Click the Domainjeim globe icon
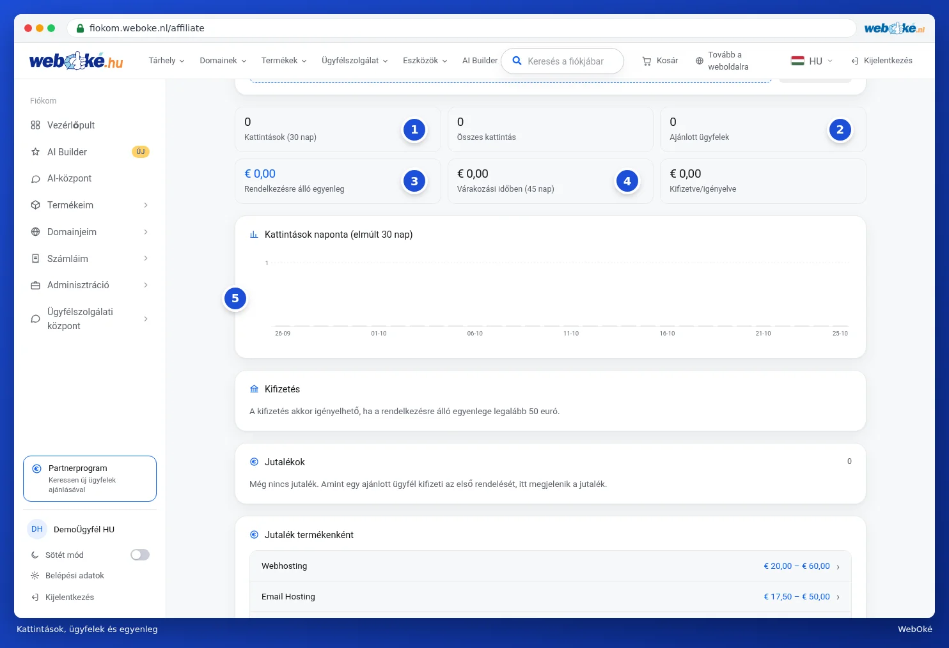The image size is (949, 648). [x=36, y=232]
